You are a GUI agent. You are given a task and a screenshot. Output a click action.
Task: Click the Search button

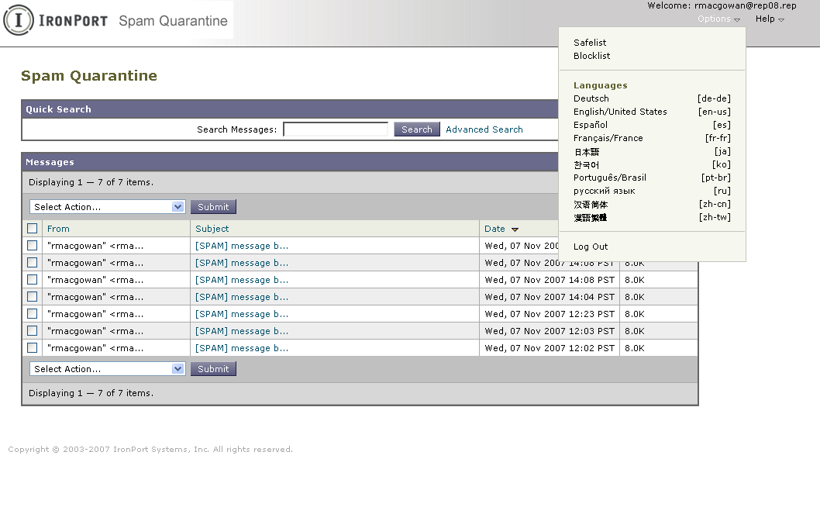pyautogui.click(x=417, y=129)
